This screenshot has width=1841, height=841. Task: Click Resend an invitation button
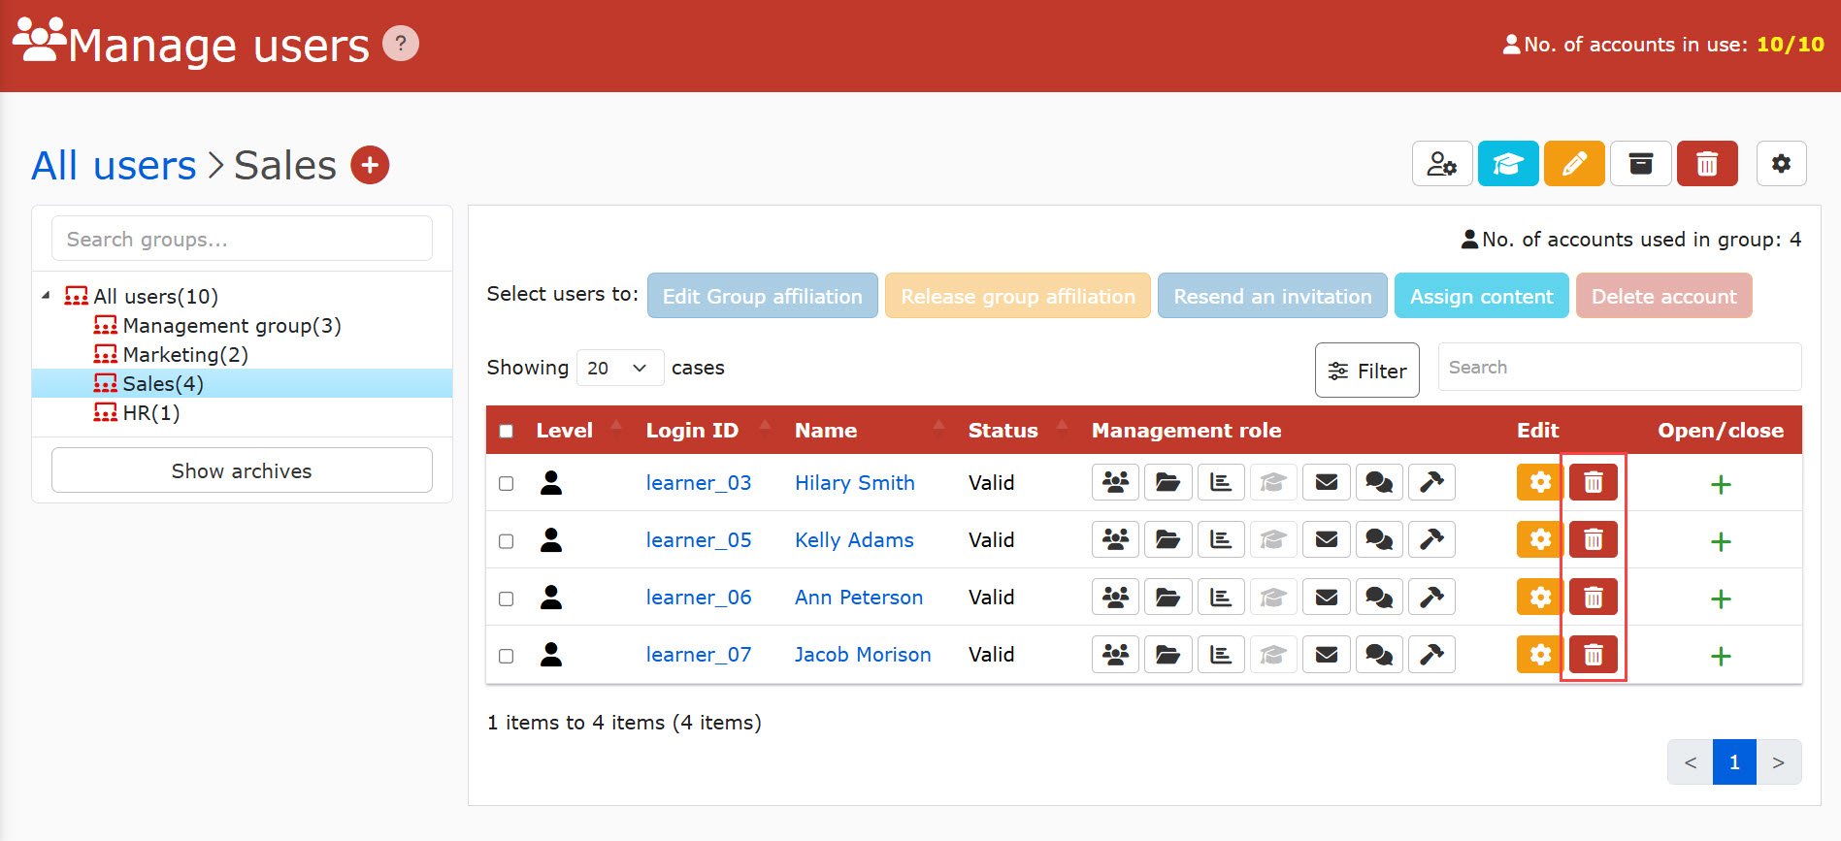coord(1272,296)
